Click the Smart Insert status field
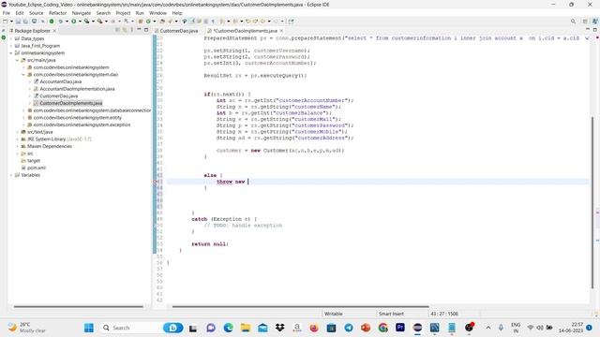Screen dimensions: 600x337 coord(391,314)
